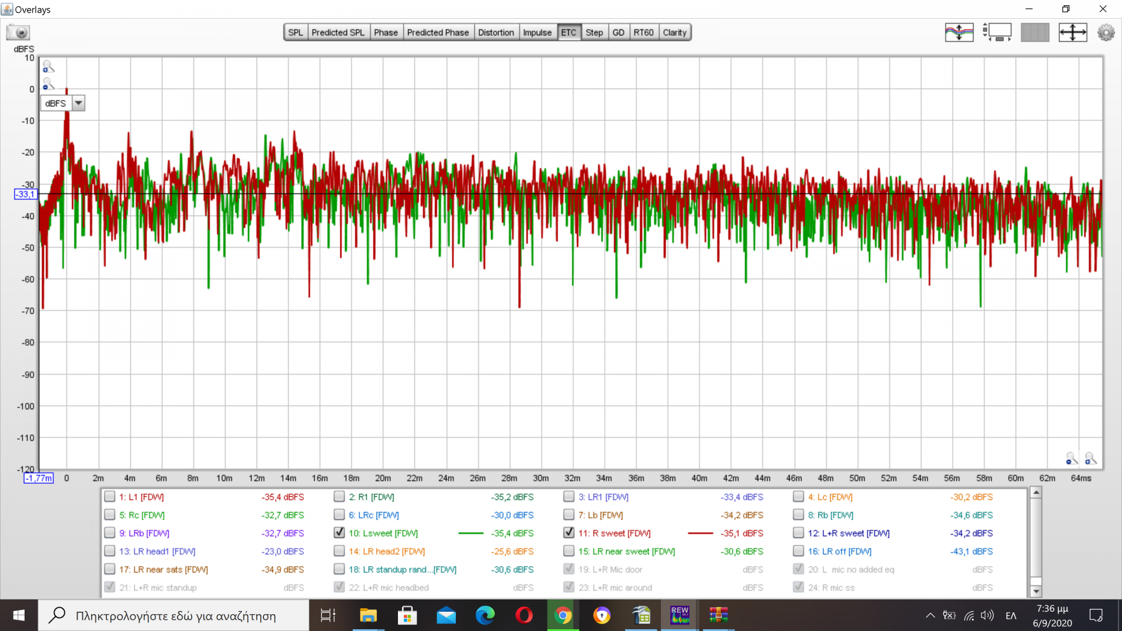Open File Explorer from taskbar
The width and height of the screenshot is (1122, 631).
tap(368, 615)
